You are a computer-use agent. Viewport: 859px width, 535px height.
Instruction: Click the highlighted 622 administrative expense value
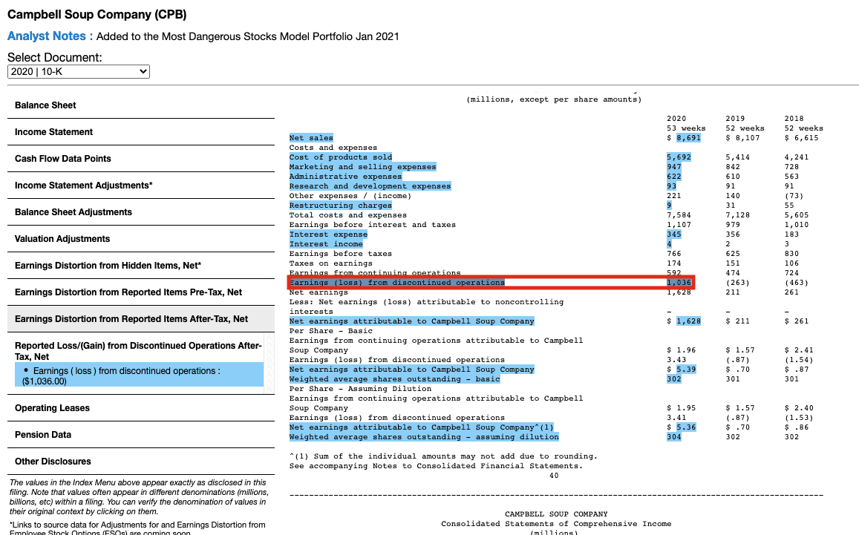coord(674,177)
